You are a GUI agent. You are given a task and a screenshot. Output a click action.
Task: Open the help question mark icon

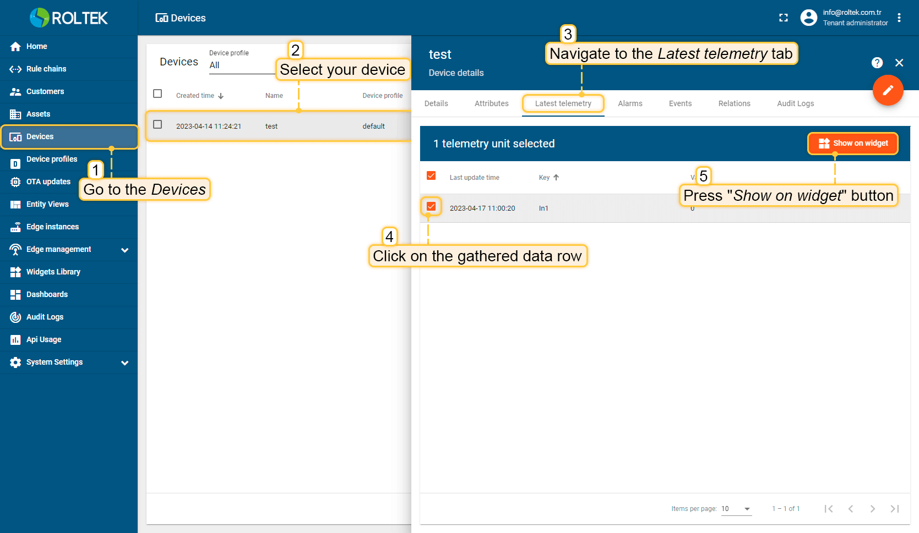[x=877, y=63]
